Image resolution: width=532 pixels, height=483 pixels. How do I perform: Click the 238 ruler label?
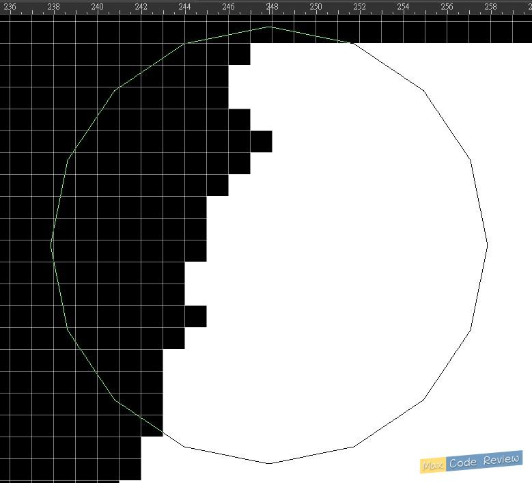(53, 7)
